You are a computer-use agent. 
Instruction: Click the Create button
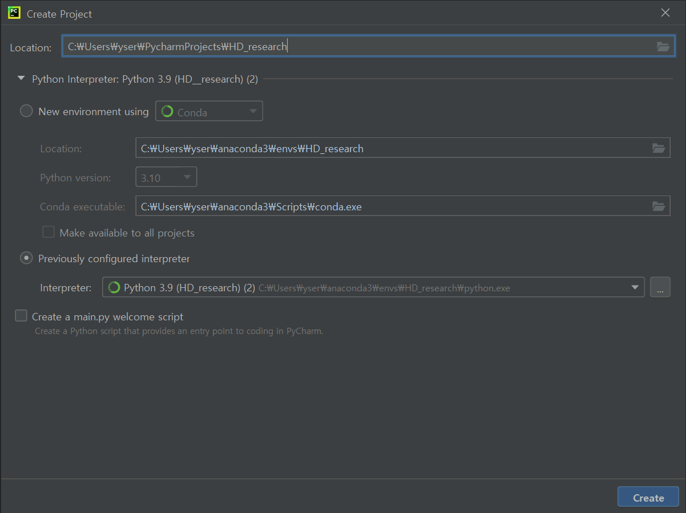(x=648, y=497)
